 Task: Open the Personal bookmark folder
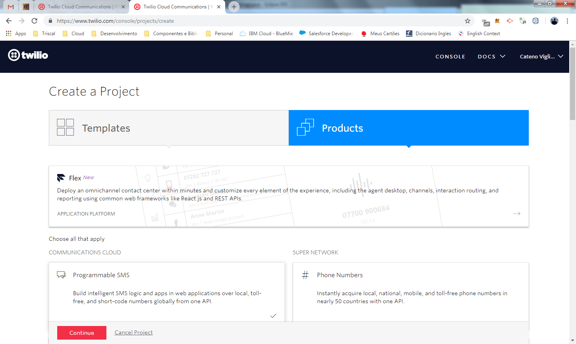219,34
